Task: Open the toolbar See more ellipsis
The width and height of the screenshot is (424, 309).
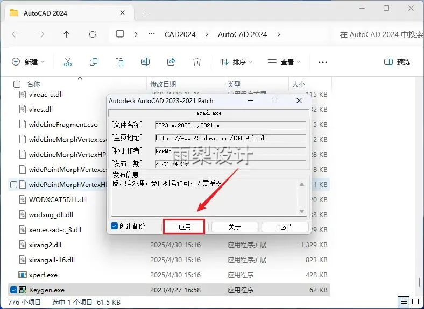Action: [x=323, y=62]
